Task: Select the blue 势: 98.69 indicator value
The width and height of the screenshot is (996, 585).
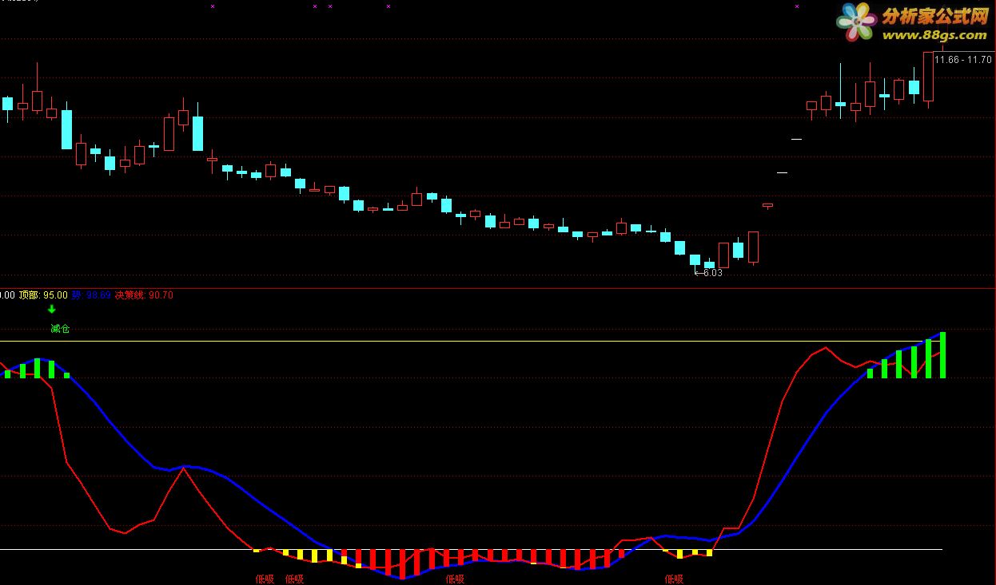Action: click(91, 295)
